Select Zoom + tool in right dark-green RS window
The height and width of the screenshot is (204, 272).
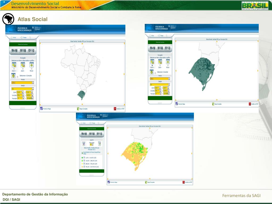(x=152, y=62)
